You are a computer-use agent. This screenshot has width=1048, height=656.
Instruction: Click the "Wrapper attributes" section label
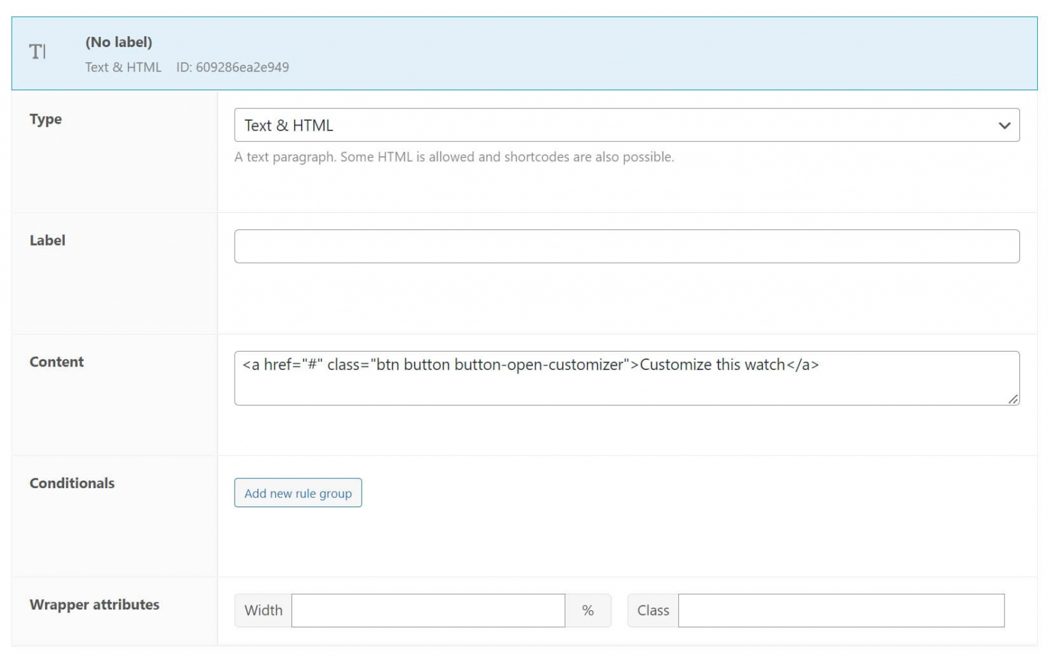(x=94, y=605)
